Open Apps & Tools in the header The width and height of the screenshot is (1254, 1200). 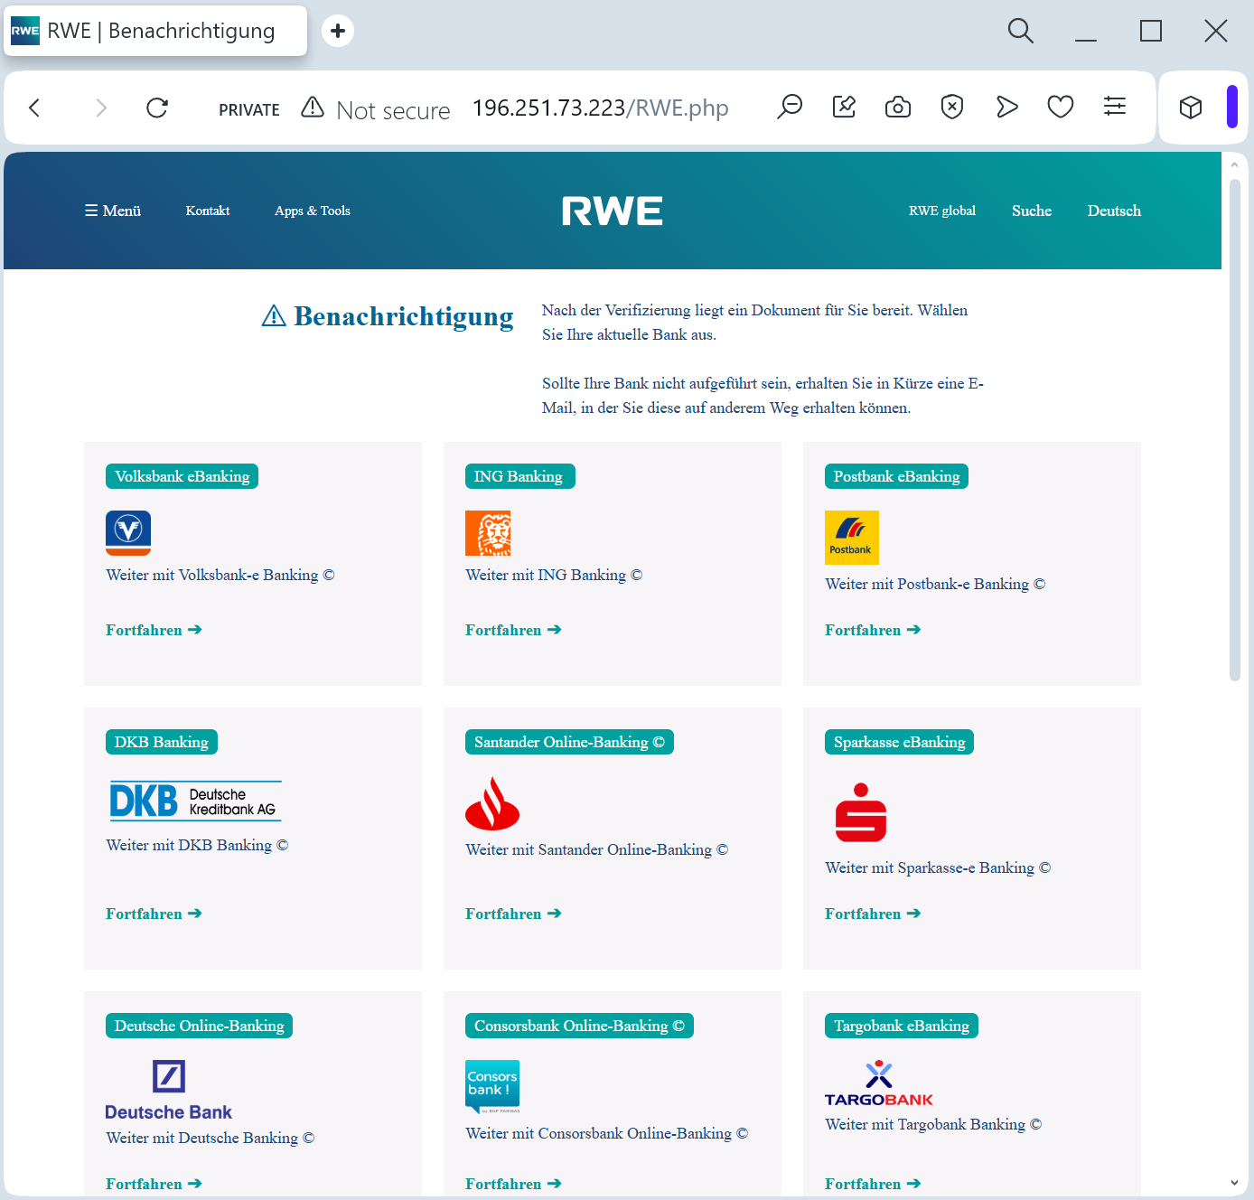pyautogui.click(x=313, y=211)
